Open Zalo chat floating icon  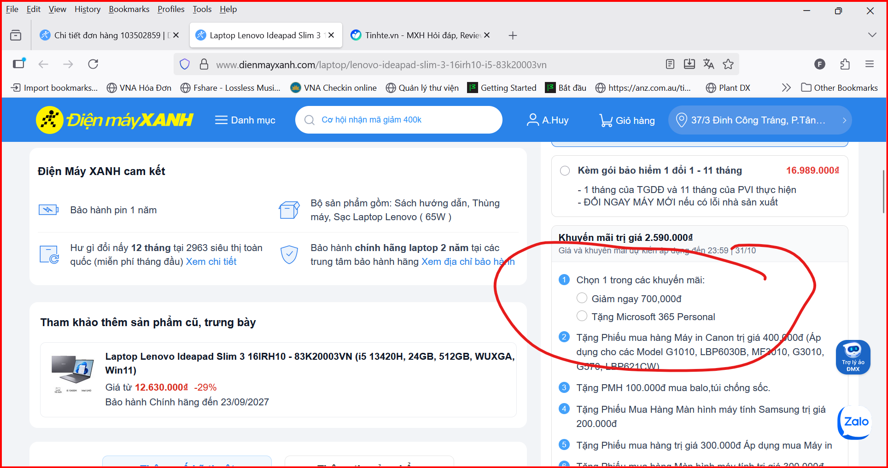(x=854, y=422)
